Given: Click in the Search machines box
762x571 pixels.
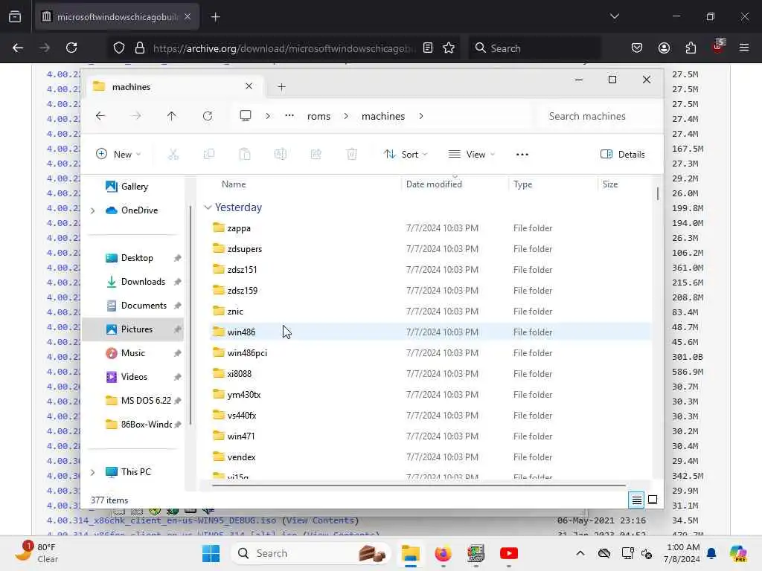Looking at the screenshot, I should point(599,116).
